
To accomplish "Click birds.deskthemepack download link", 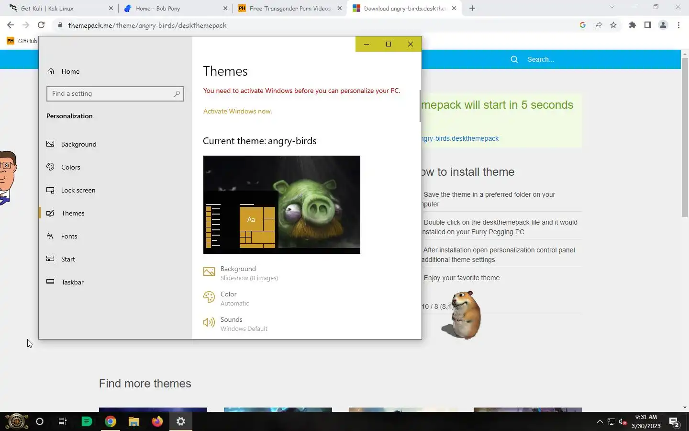I will (x=460, y=138).
